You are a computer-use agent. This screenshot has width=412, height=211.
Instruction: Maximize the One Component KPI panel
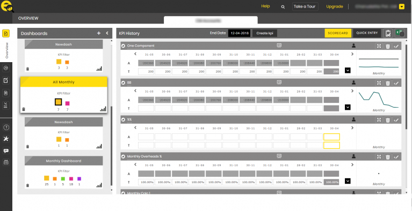tap(379, 46)
